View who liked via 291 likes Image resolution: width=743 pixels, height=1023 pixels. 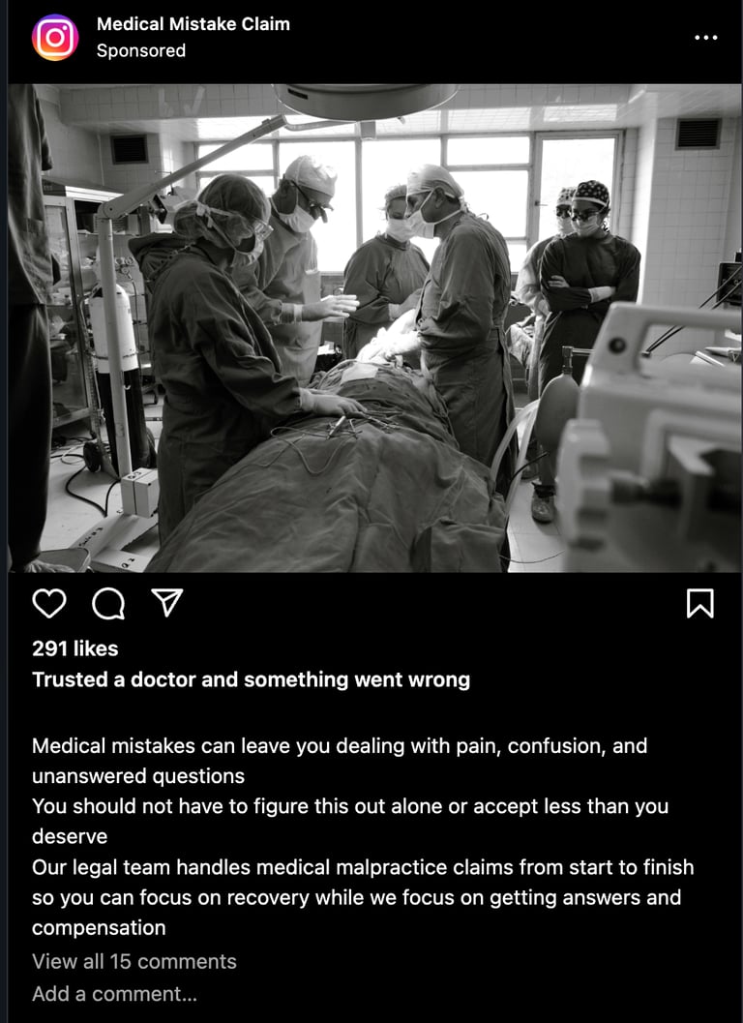pos(75,648)
